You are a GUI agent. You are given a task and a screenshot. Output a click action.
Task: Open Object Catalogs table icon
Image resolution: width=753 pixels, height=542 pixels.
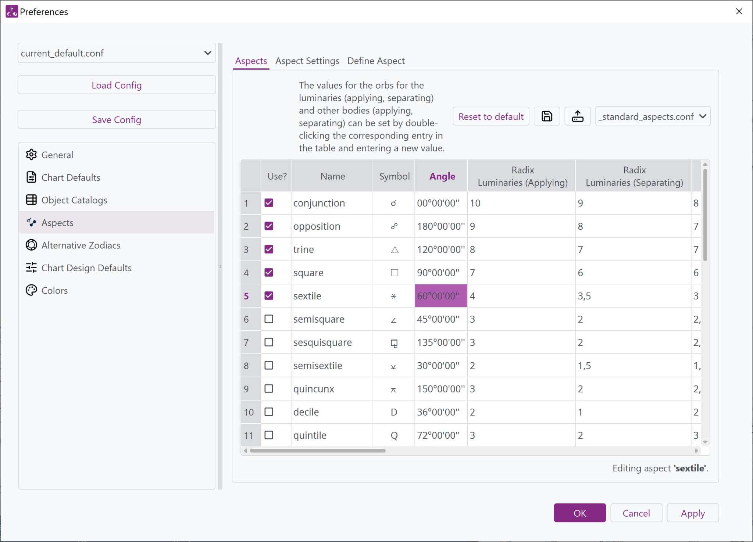pyautogui.click(x=31, y=200)
